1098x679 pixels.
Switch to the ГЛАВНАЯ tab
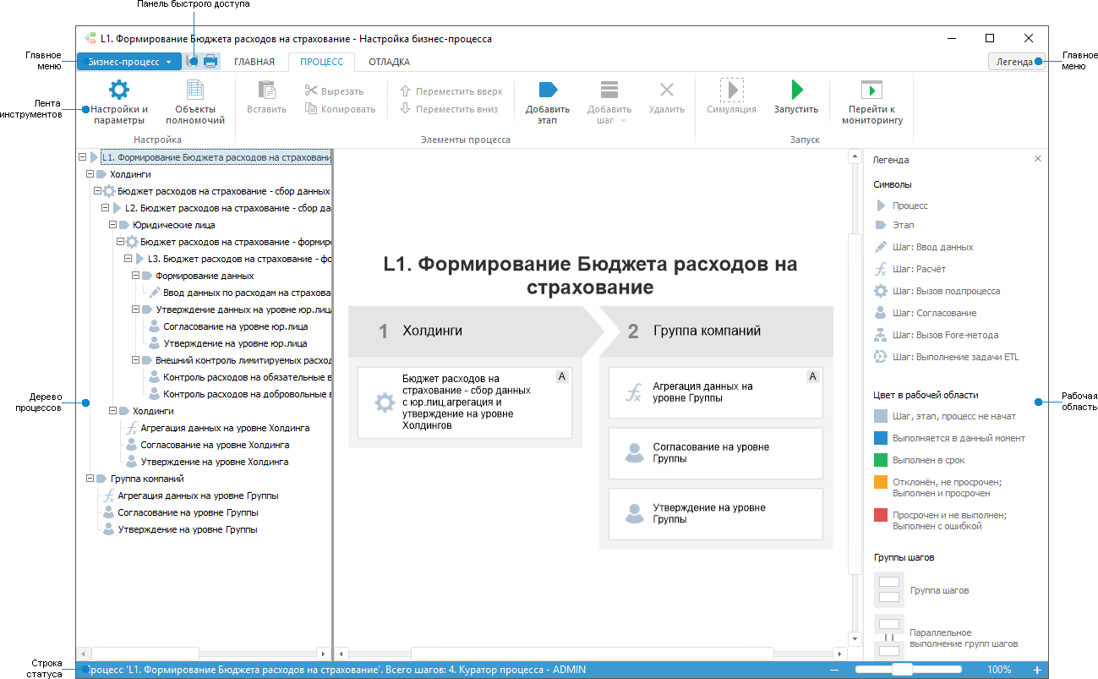pos(254,62)
